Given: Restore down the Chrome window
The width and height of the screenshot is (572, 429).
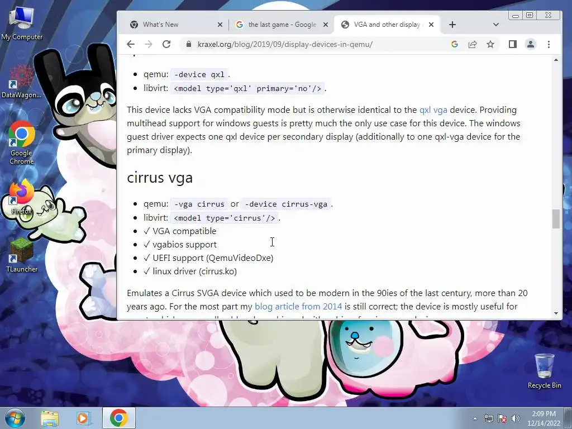Looking at the screenshot, I should click(530, 15).
